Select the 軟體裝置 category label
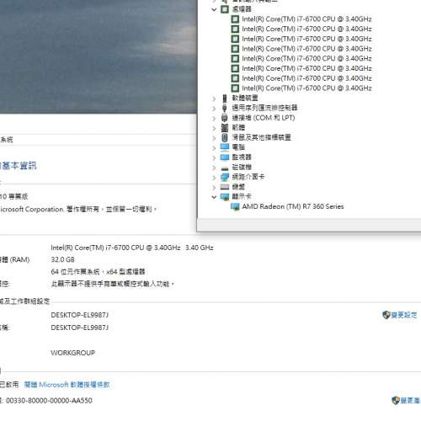Viewport: 421px width, 421px height. [x=245, y=98]
